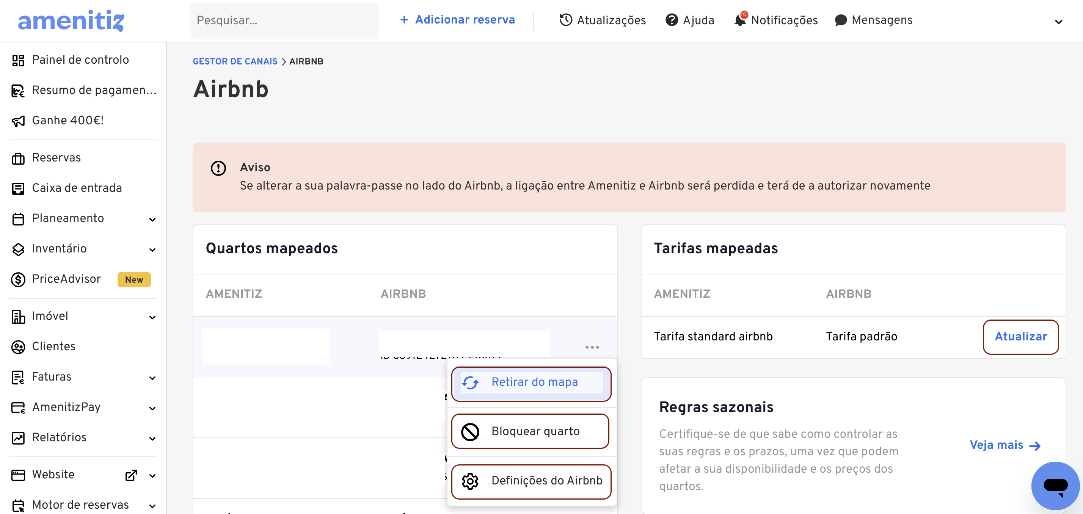Click the Imóvel building icon
Viewport: 1083px width, 514px height.
point(18,317)
